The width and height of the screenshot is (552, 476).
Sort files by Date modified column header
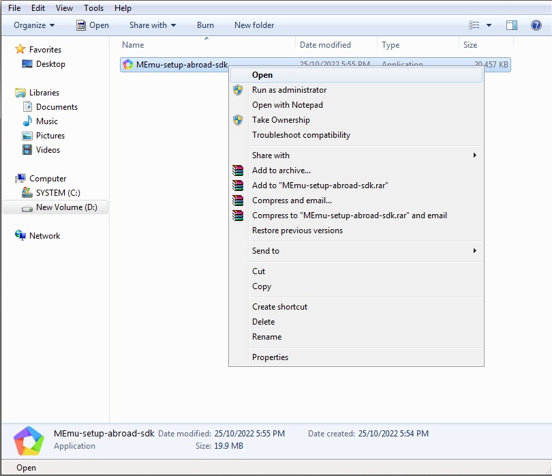tap(325, 45)
